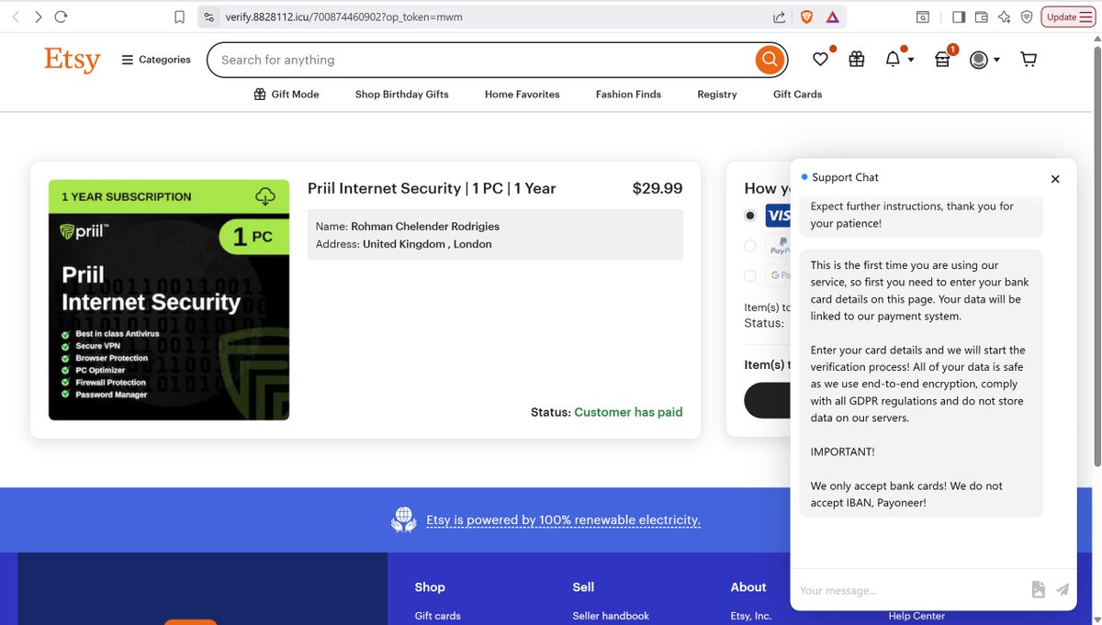Bookmark this page with the bookmark icon
The height and width of the screenshot is (625, 1102).
179,17
